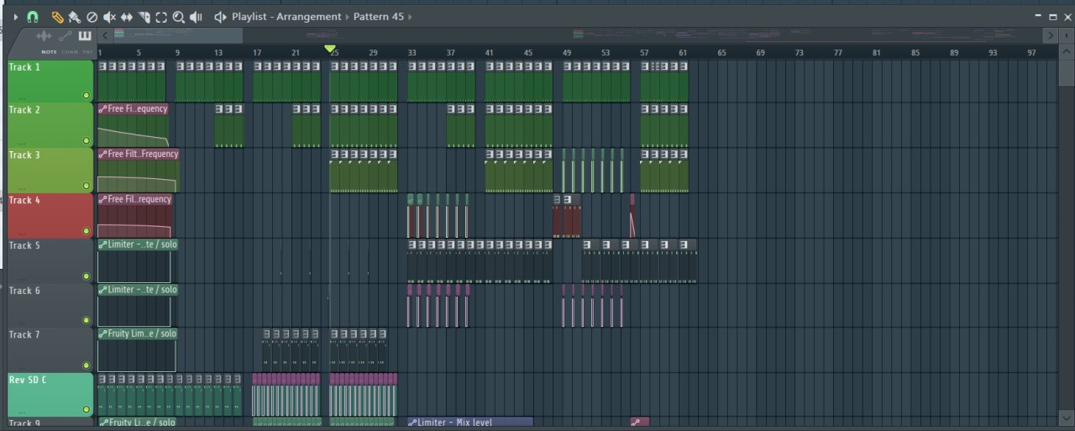1075x431 pixels.
Task: Select the CHAN label under focus icons
Action: pyautogui.click(x=70, y=52)
